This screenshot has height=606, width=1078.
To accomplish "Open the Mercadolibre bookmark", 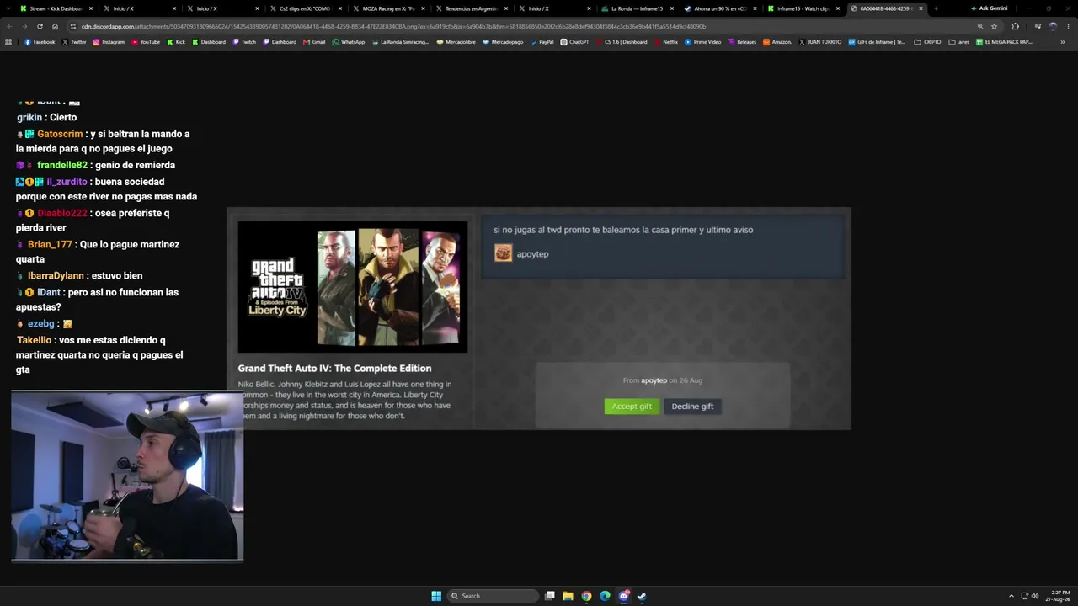I will [456, 42].
